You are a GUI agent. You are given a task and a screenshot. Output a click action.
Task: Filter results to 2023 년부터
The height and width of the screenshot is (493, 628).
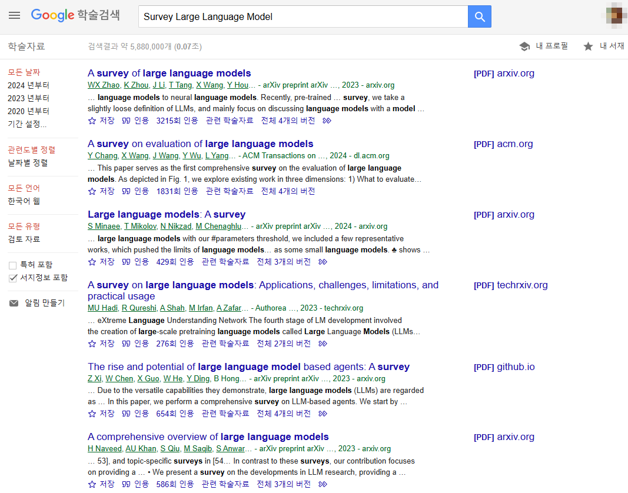pyautogui.click(x=28, y=98)
